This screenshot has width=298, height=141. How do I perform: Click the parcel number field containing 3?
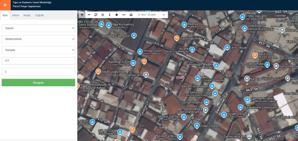pyautogui.click(x=38, y=72)
